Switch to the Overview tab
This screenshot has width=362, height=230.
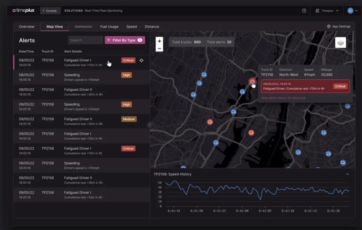pyautogui.click(x=26, y=26)
